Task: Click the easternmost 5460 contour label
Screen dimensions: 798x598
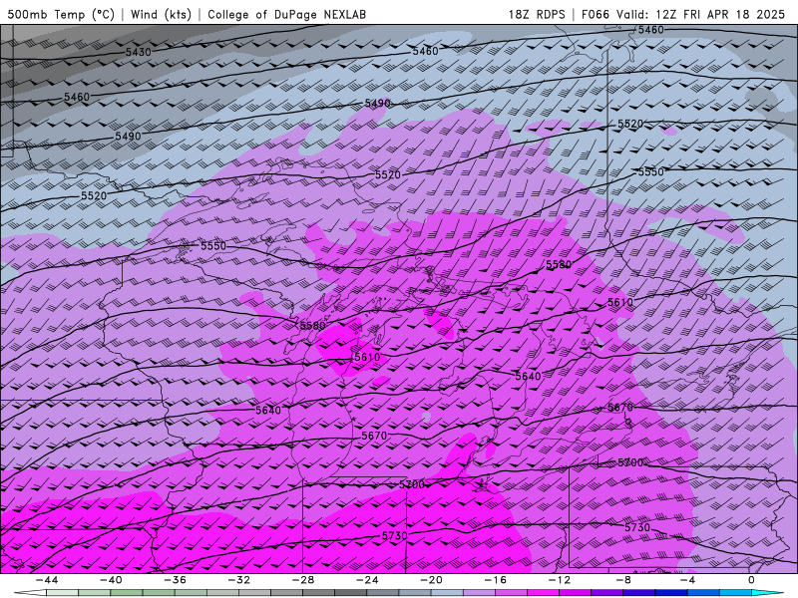Action: point(651,30)
